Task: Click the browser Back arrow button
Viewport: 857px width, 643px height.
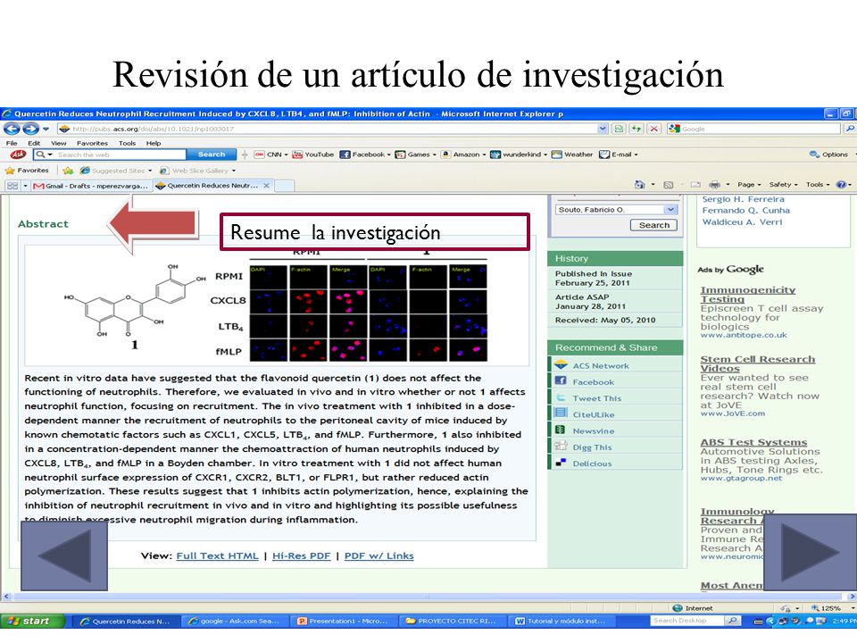Action: [x=12, y=129]
